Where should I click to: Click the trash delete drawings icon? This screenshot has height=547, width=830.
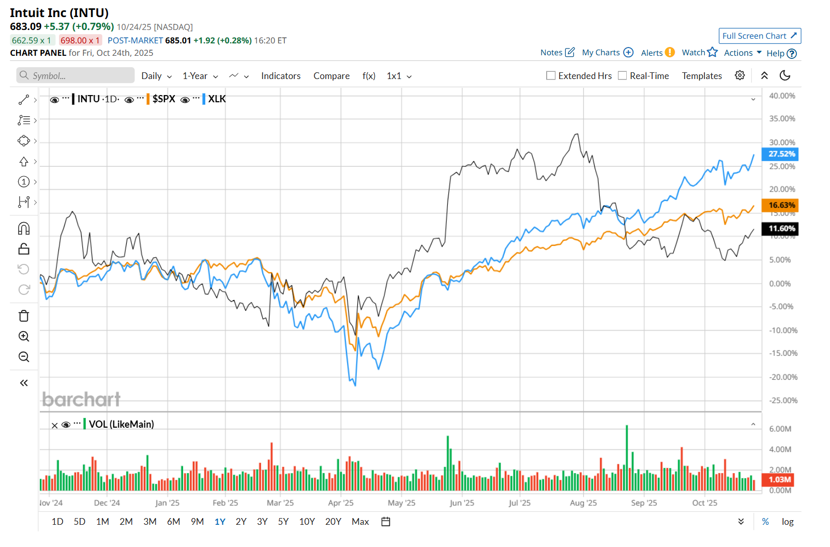[x=24, y=316]
